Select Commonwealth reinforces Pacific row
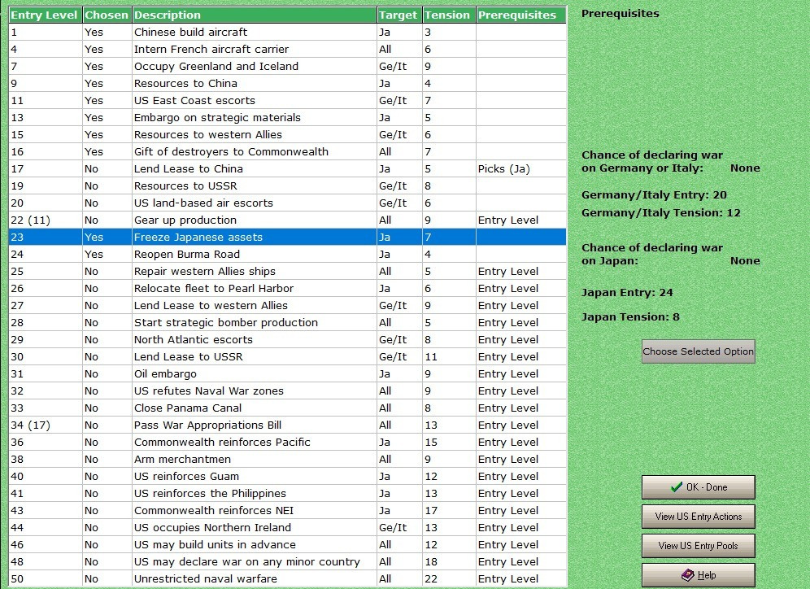This screenshot has width=810, height=589. point(287,442)
